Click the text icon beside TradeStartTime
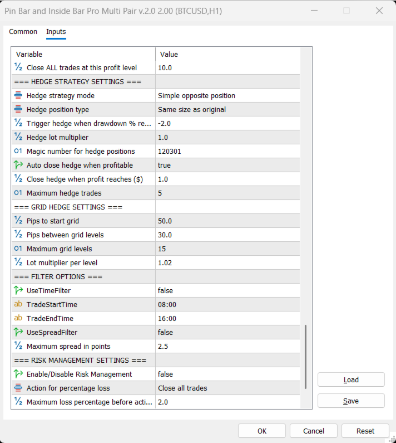Viewport: 396px width, 443px height. tap(18, 305)
